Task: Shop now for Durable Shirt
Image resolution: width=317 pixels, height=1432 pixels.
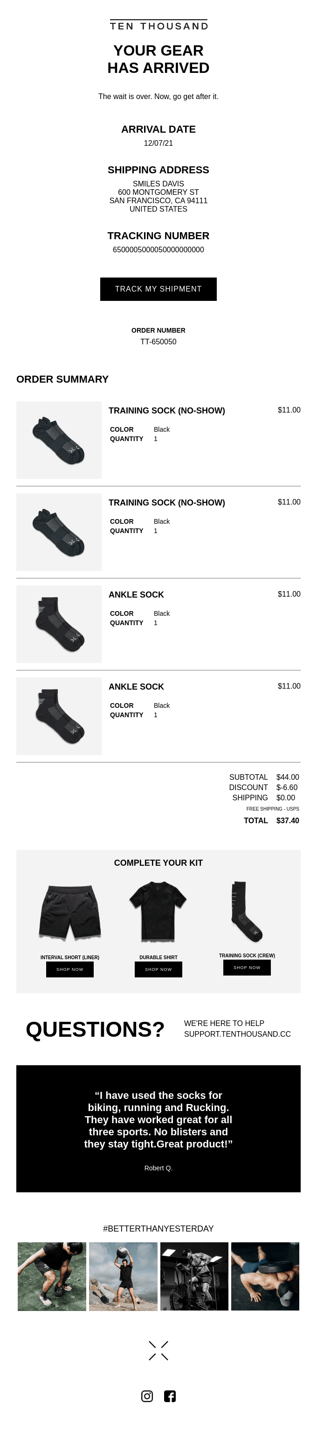Action: point(158,969)
